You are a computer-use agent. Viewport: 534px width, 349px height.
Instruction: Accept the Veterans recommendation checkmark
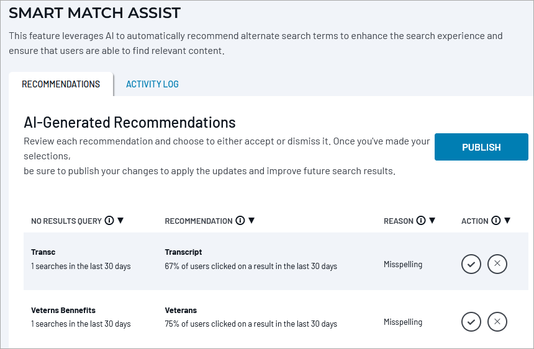[x=471, y=322]
